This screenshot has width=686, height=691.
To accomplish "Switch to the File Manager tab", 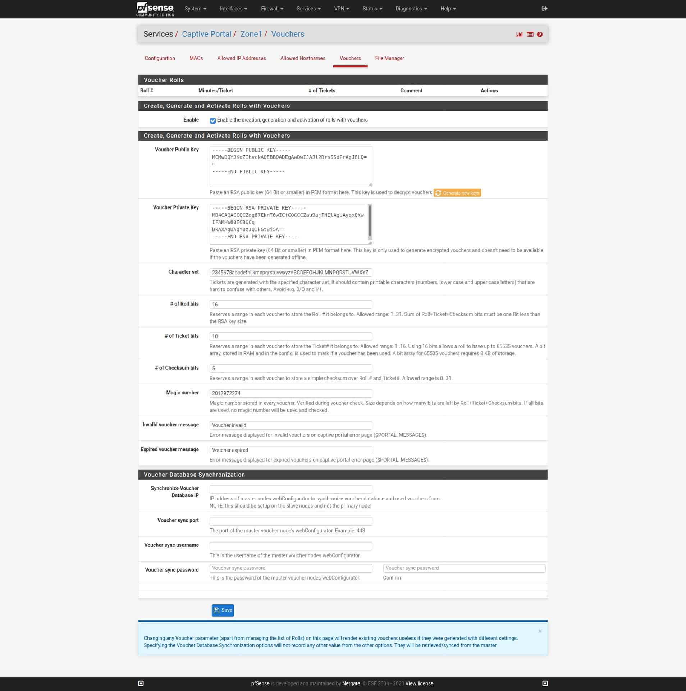I will [389, 58].
